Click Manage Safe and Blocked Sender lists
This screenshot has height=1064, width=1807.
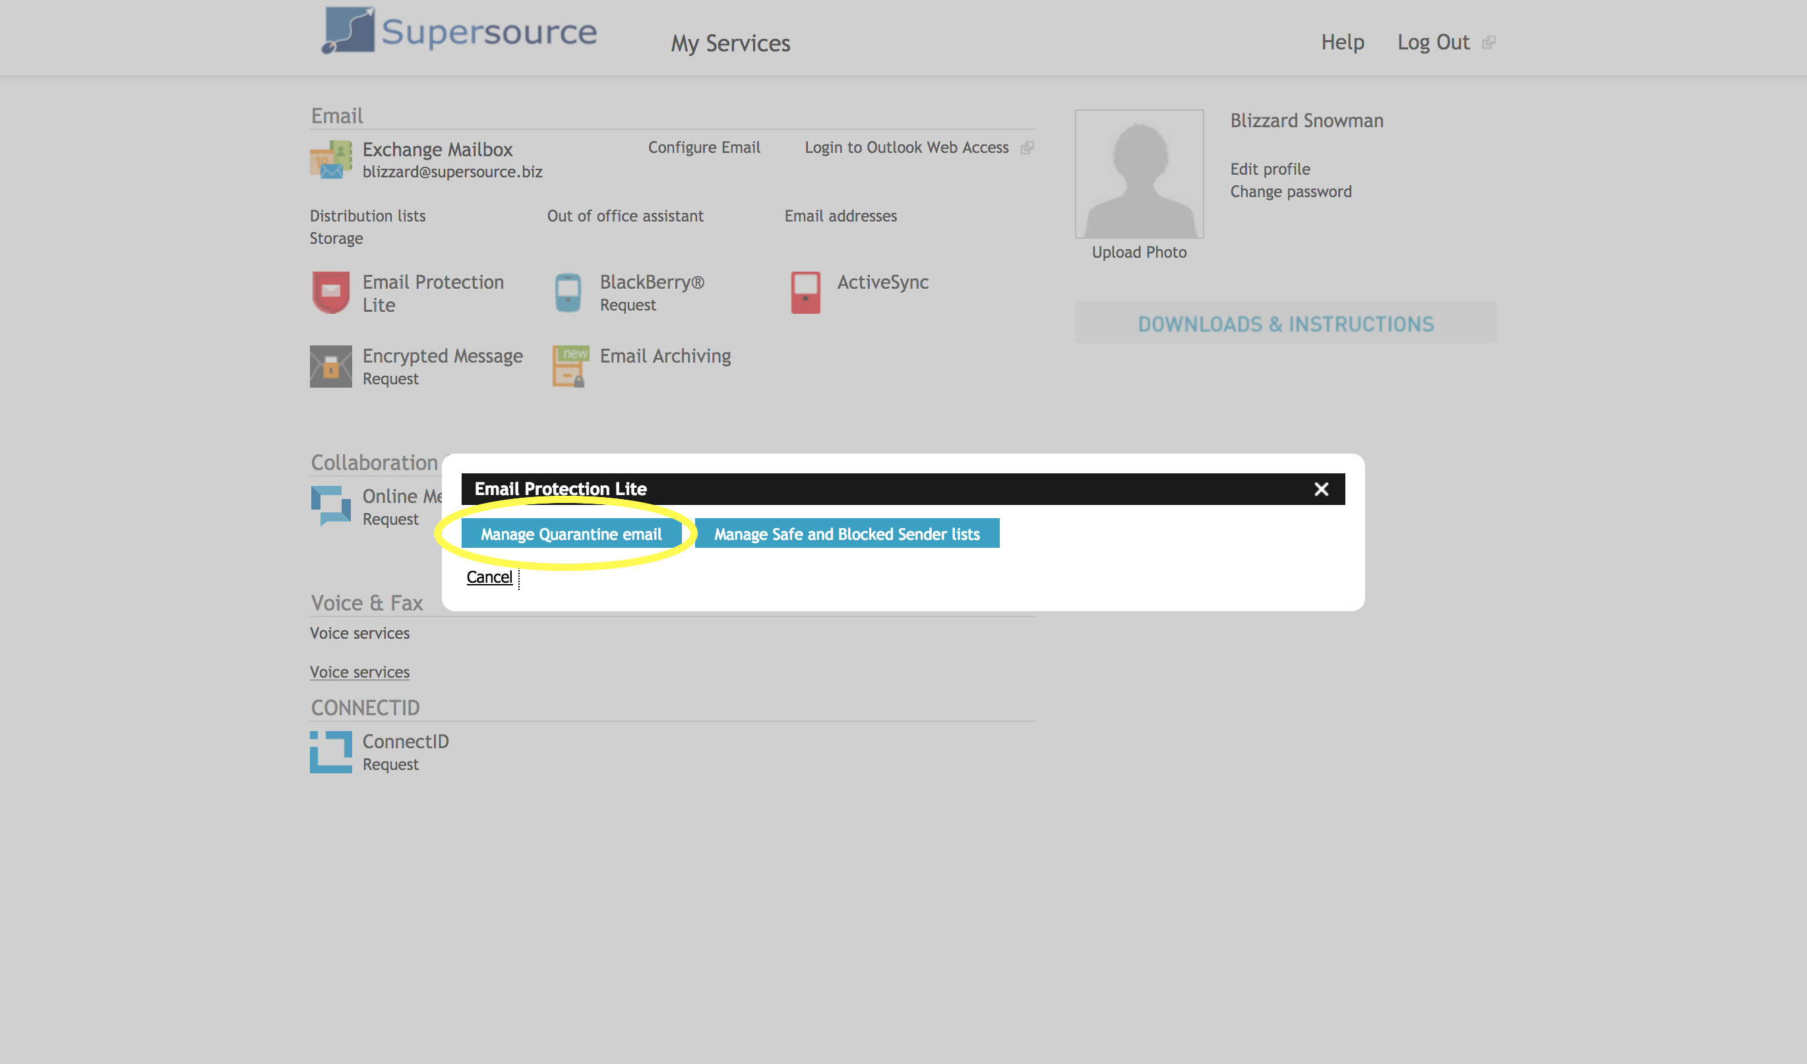point(846,533)
